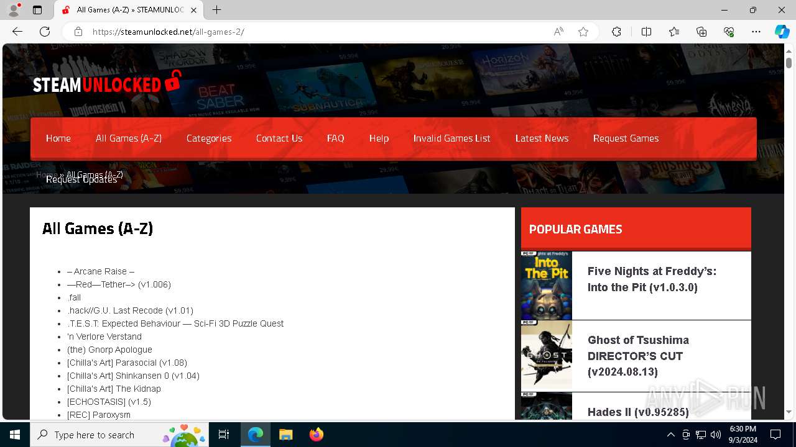Click Ghost of Tsushima thumbnail
Image resolution: width=796 pixels, height=447 pixels.
[x=546, y=355]
